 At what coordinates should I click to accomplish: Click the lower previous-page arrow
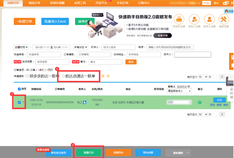point(216,114)
